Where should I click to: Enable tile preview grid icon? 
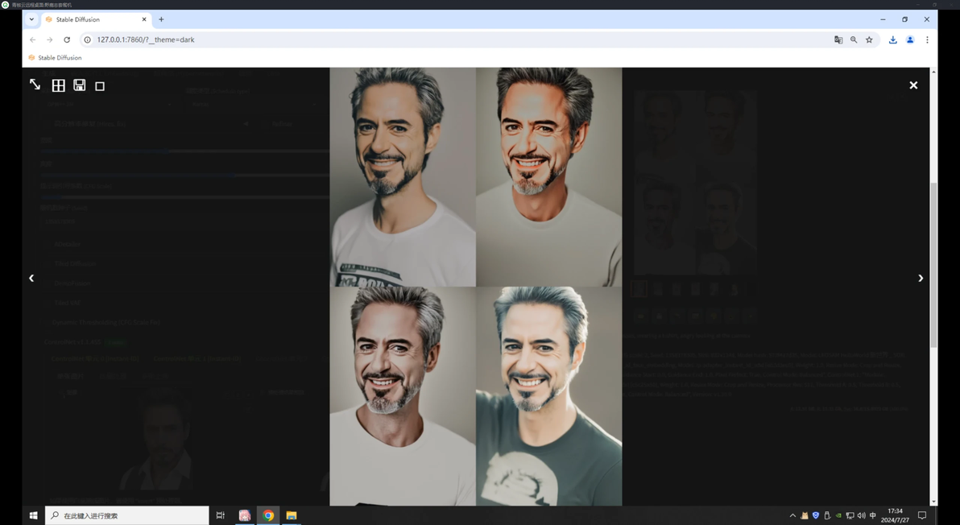pyautogui.click(x=58, y=85)
